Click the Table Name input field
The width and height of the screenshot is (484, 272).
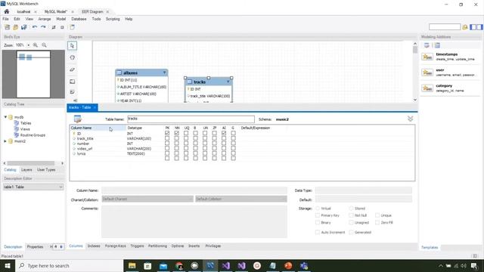191,119
